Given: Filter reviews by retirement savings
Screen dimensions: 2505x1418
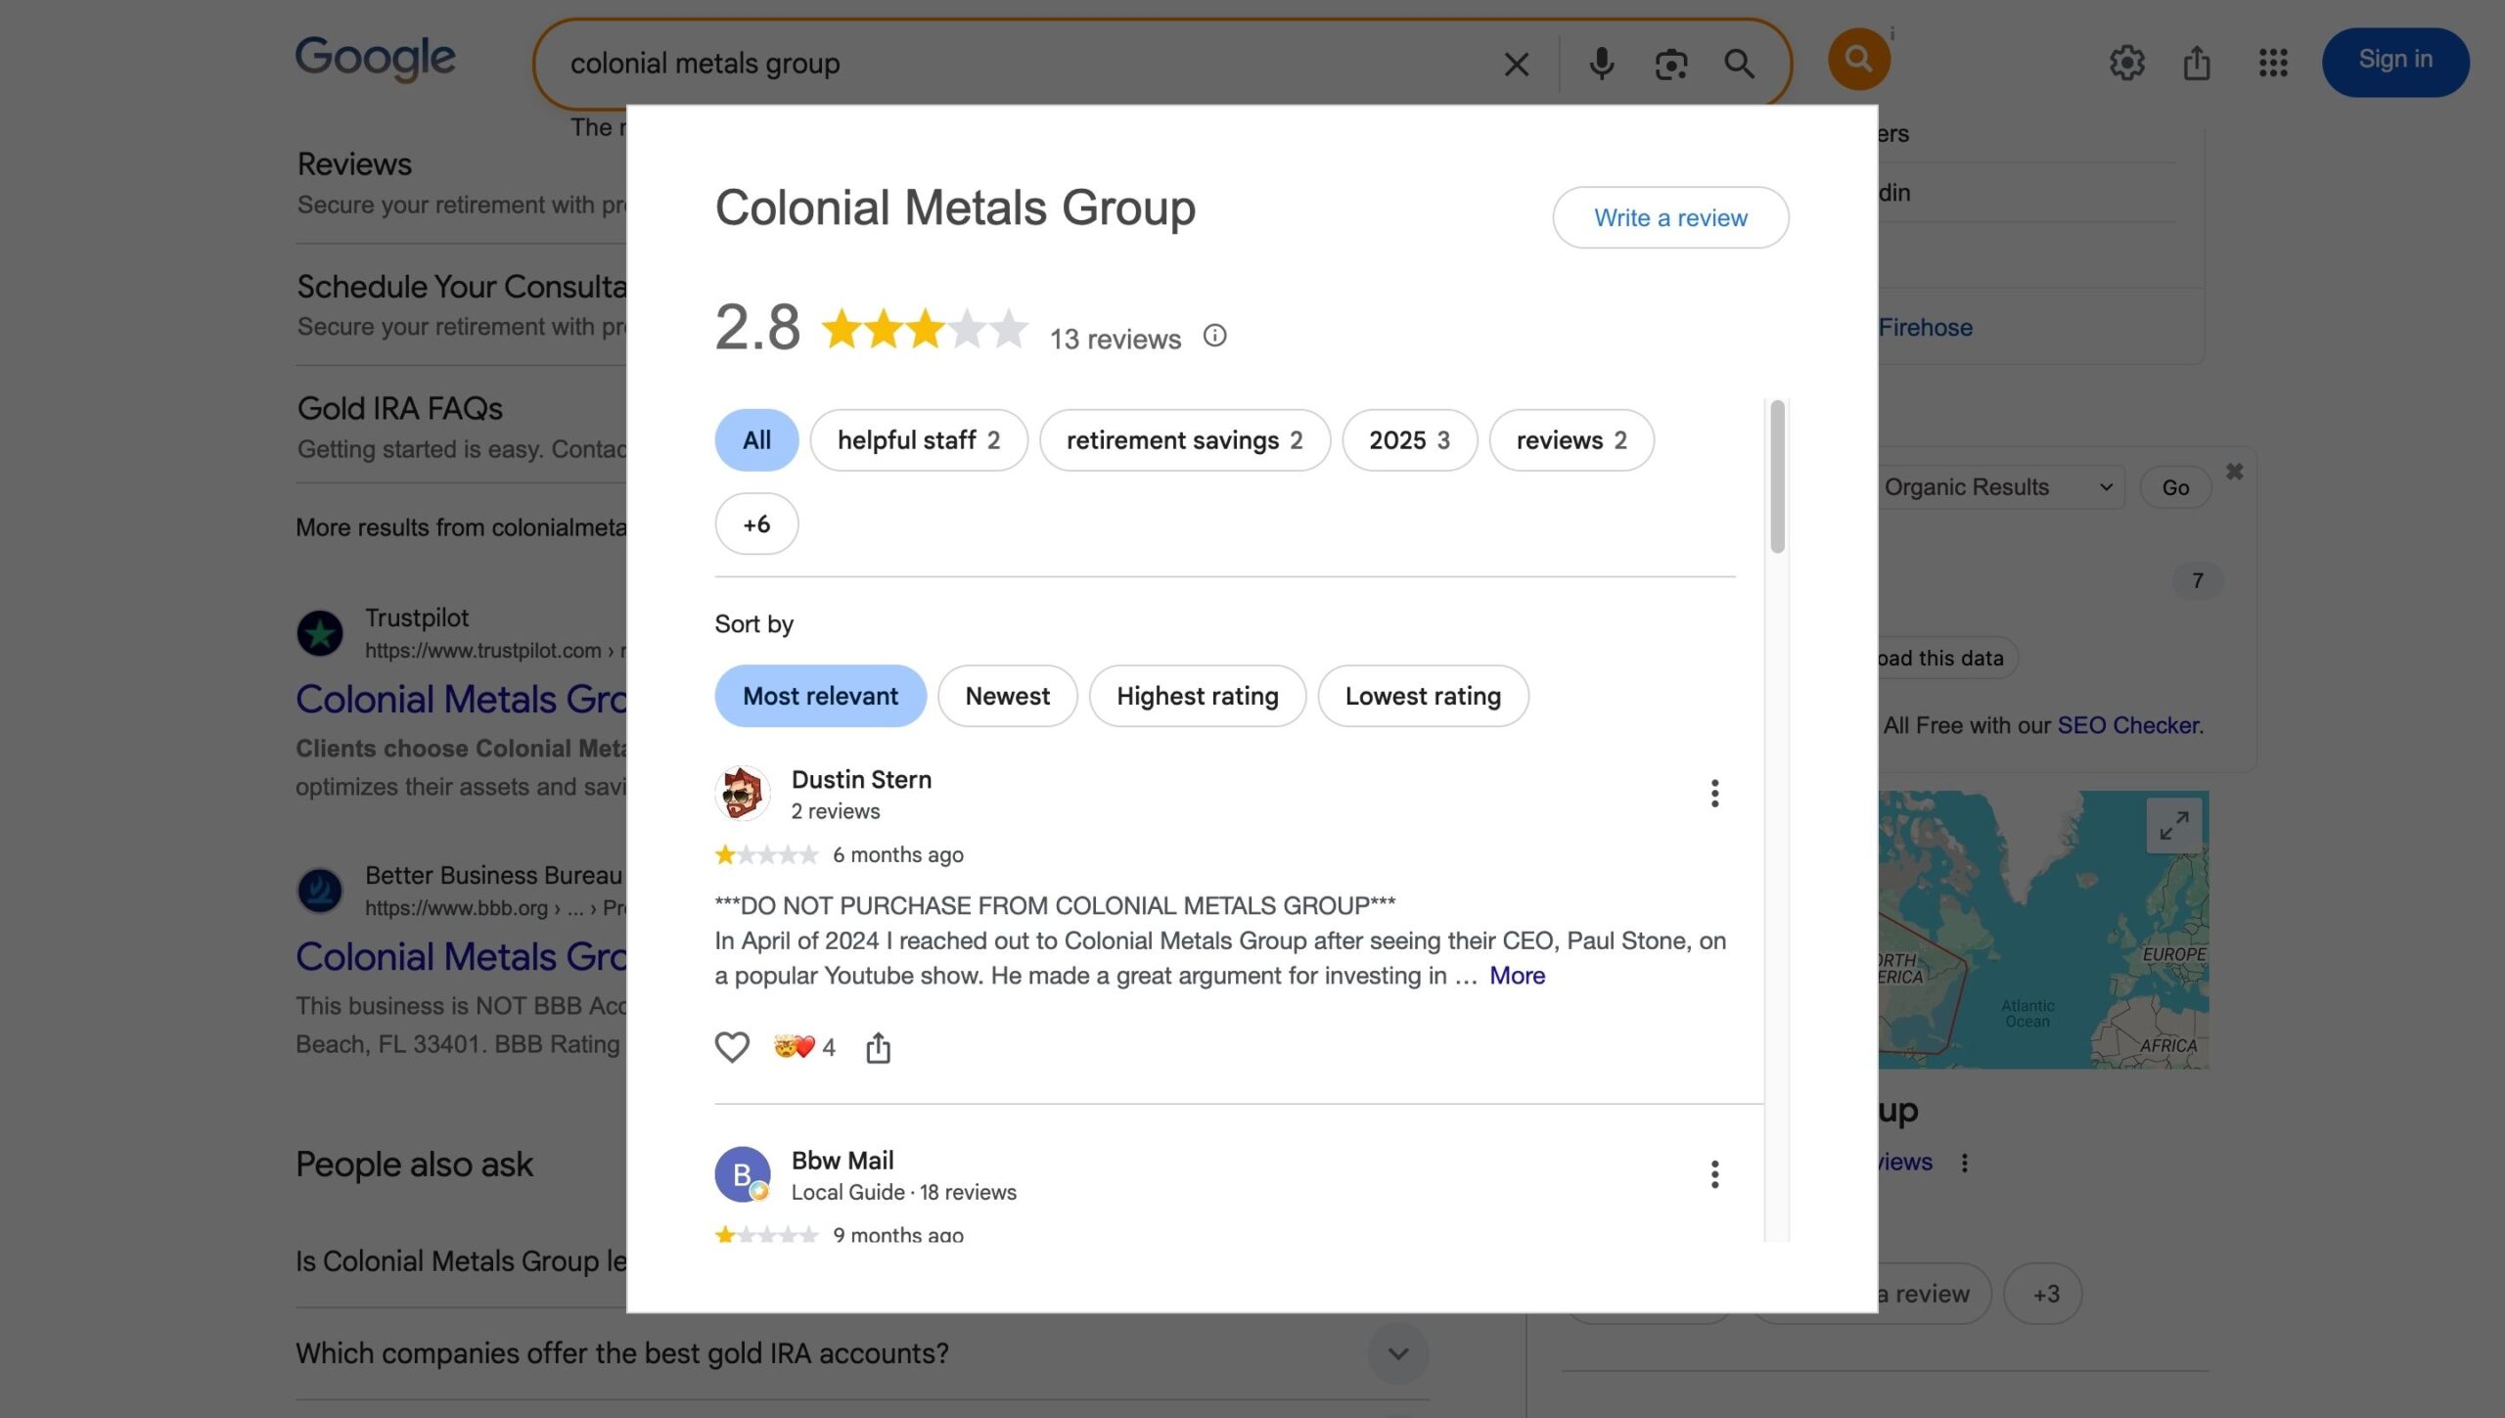Looking at the screenshot, I should pos(1184,440).
